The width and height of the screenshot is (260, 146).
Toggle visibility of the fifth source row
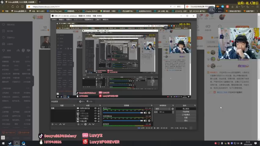pos(96,118)
